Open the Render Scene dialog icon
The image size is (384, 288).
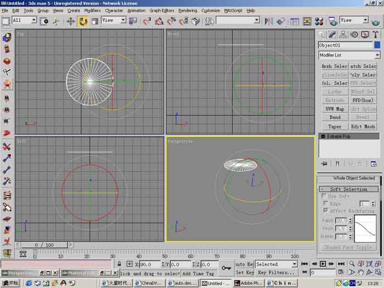pos(333,21)
